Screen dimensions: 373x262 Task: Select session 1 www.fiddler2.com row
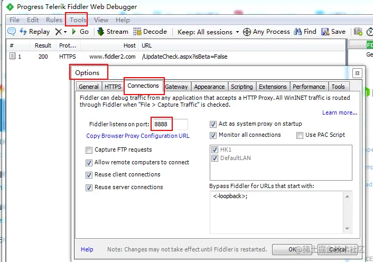(x=176, y=57)
